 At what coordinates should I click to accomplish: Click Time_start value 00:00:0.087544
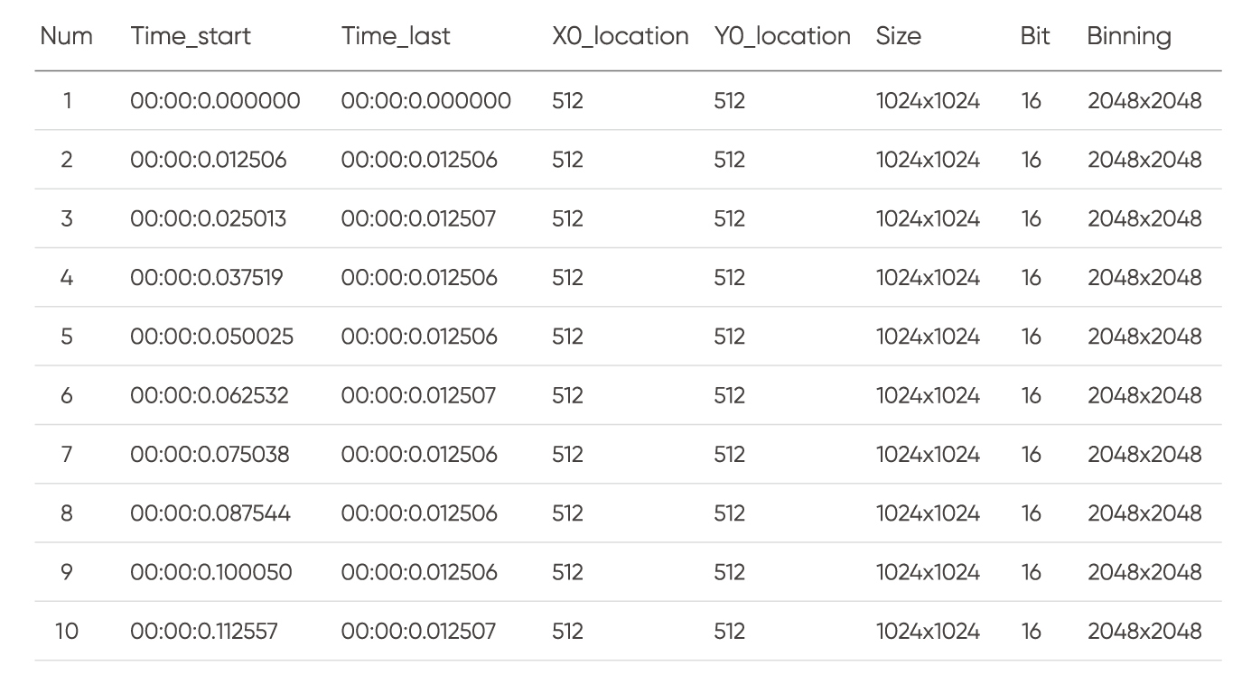210,513
